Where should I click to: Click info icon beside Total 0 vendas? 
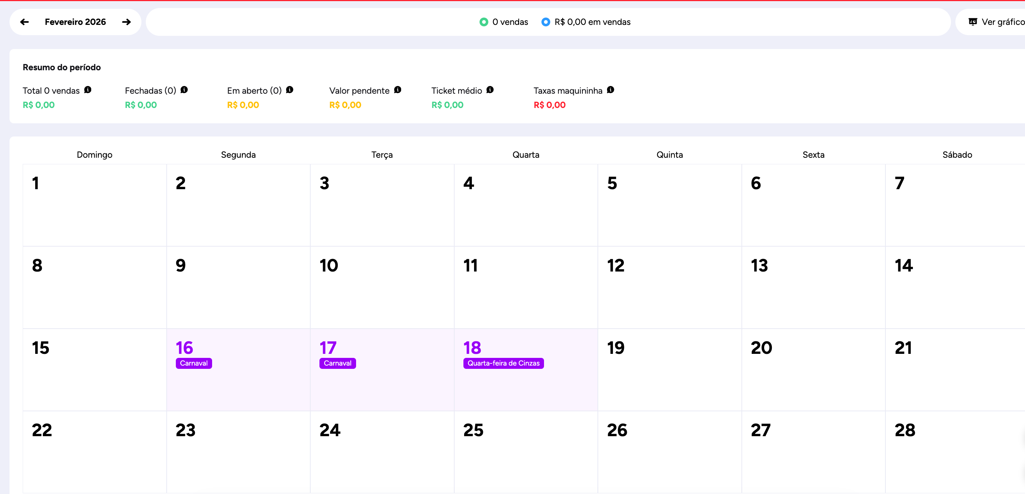pyautogui.click(x=88, y=90)
